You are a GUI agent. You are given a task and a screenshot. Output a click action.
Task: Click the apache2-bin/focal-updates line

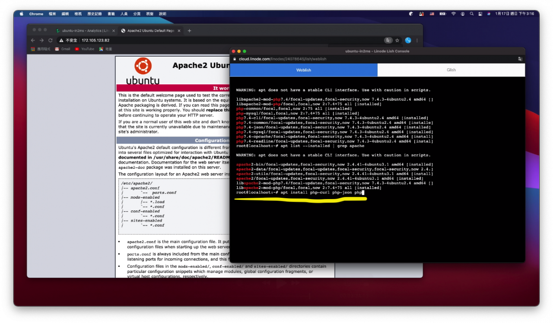click(334, 165)
